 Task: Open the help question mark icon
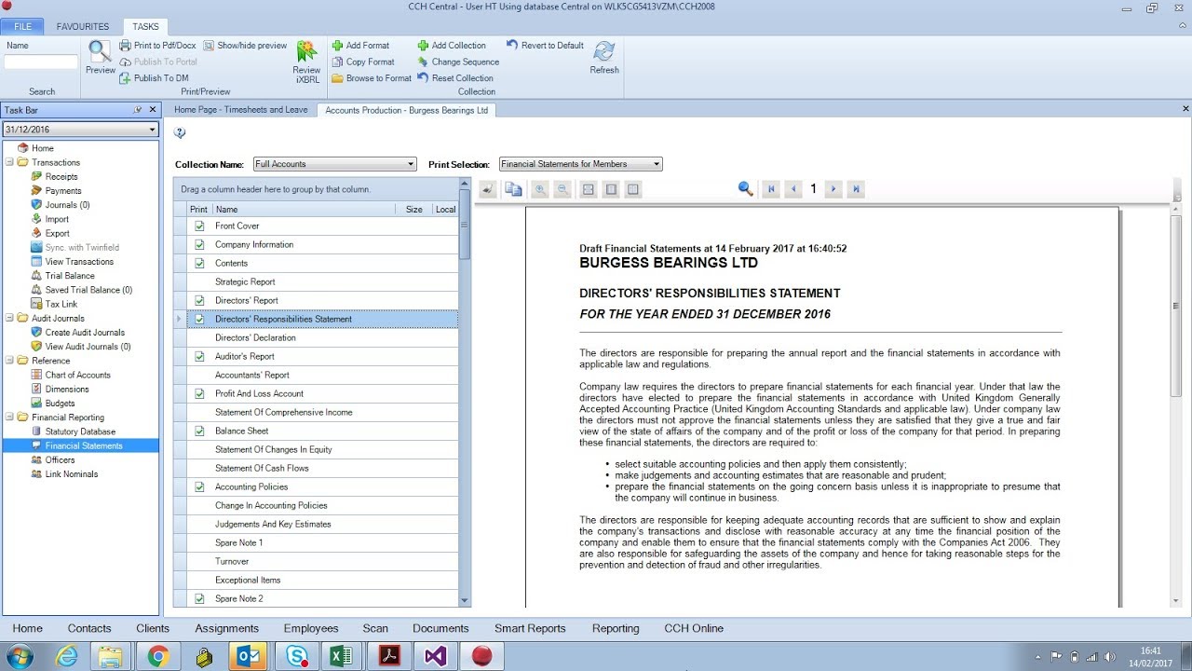180,133
